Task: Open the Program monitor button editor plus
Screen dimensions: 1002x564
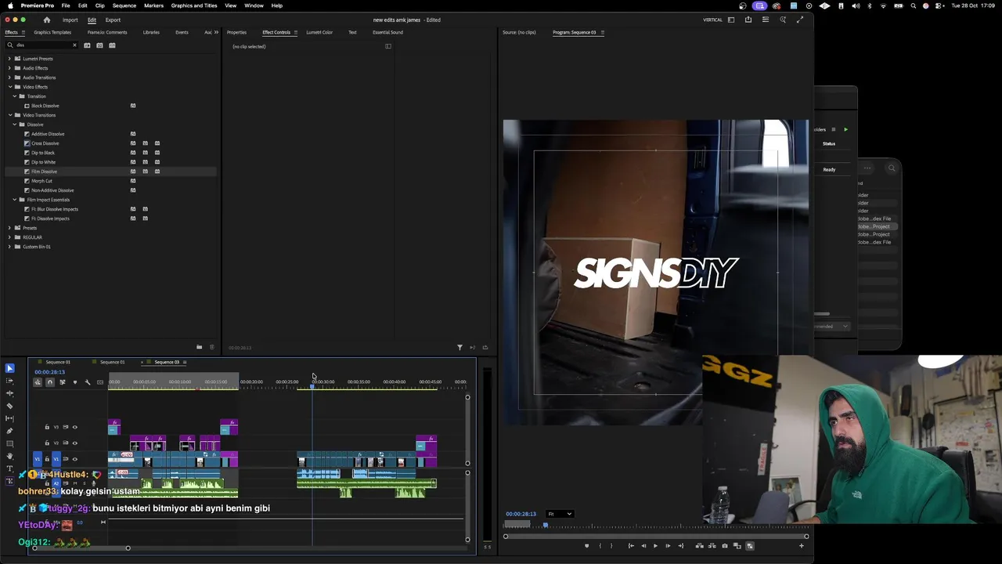Action: coord(801,546)
